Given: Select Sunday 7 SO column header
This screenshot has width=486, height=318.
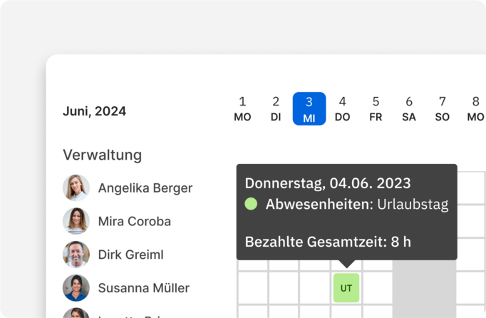Looking at the screenshot, I should pyautogui.click(x=443, y=108).
